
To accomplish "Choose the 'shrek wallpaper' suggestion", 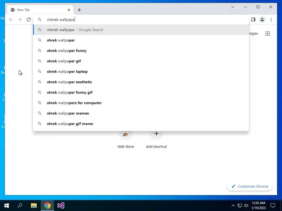I will (141, 40).
